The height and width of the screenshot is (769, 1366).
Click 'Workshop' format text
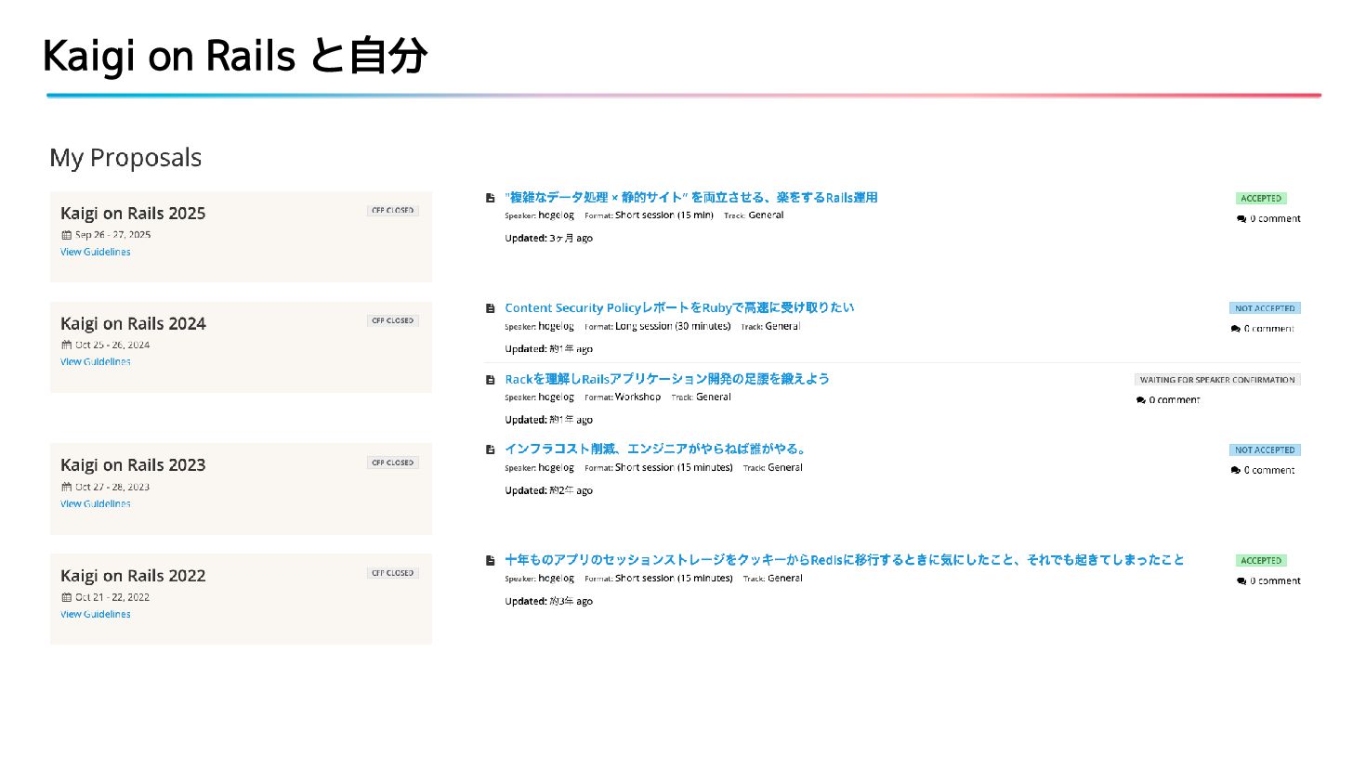coord(637,398)
